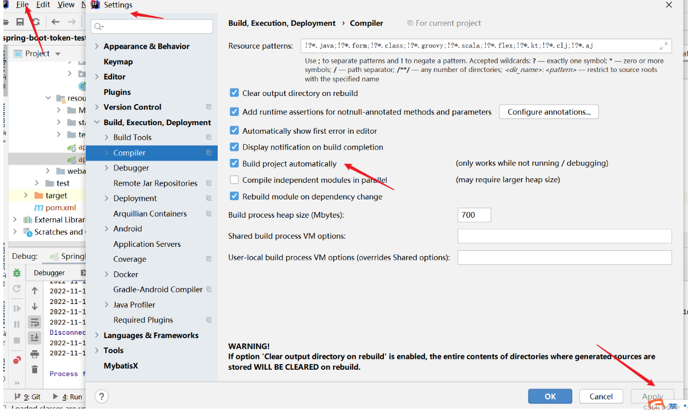The height and width of the screenshot is (416, 688).
Task: Click the project-level icon beside Build Tools
Action: tap(209, 137)
